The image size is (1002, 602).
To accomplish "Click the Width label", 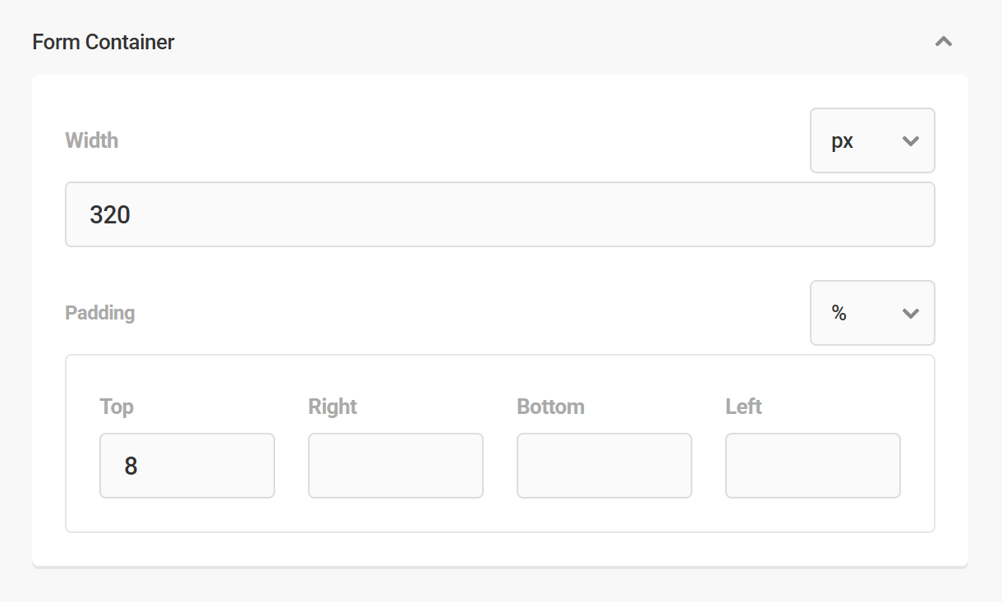I will pos(91,140).
